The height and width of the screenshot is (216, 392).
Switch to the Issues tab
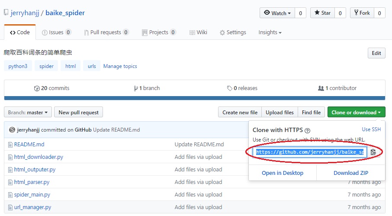57,32
